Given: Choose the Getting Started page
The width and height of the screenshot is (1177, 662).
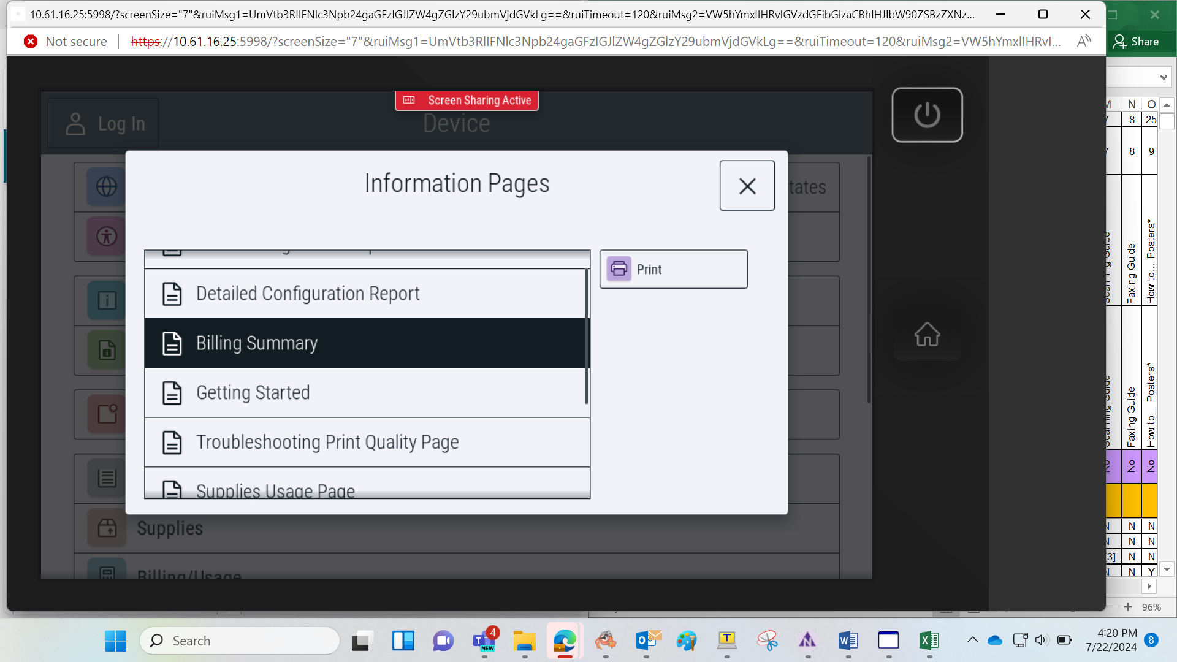Looking at the screenshot, I should 365,393.
